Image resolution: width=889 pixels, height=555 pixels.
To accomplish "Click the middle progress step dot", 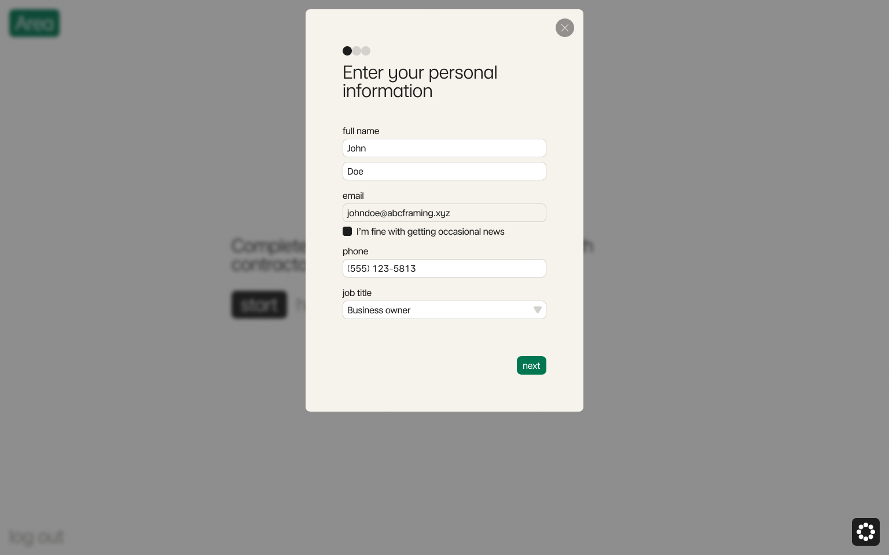I will (x=357, y=51).
